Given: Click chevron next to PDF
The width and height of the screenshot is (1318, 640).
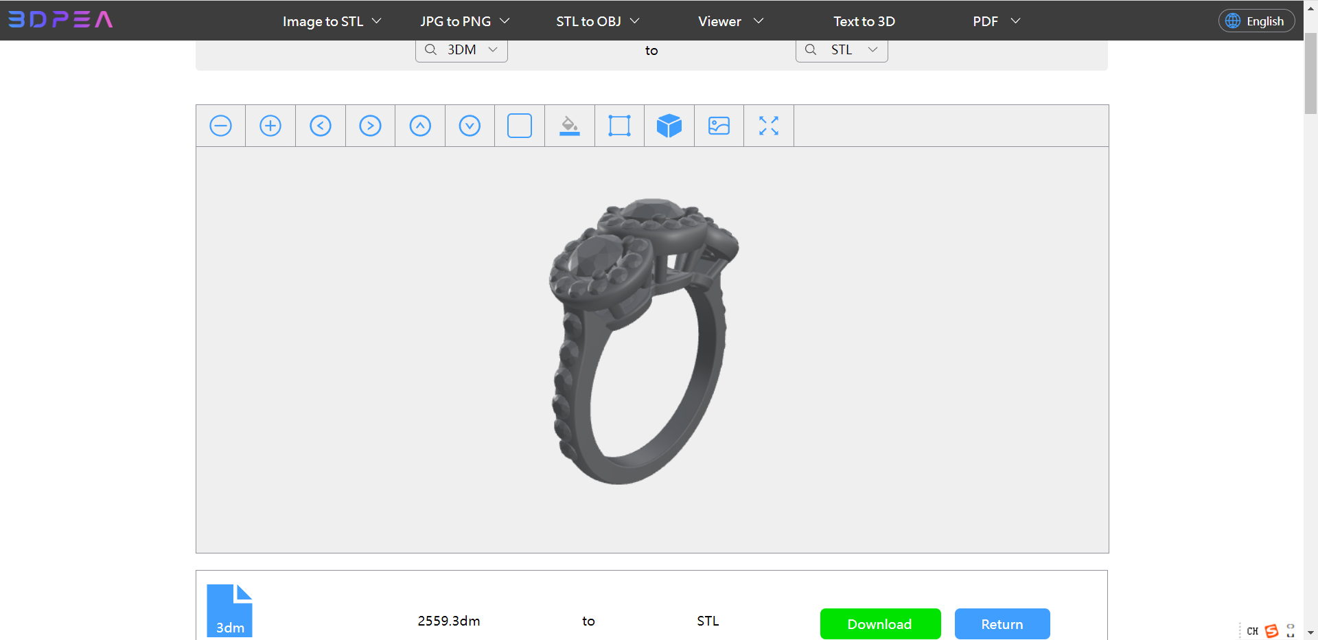Looking at the screenshot, I should click(x=1015, y=21).
